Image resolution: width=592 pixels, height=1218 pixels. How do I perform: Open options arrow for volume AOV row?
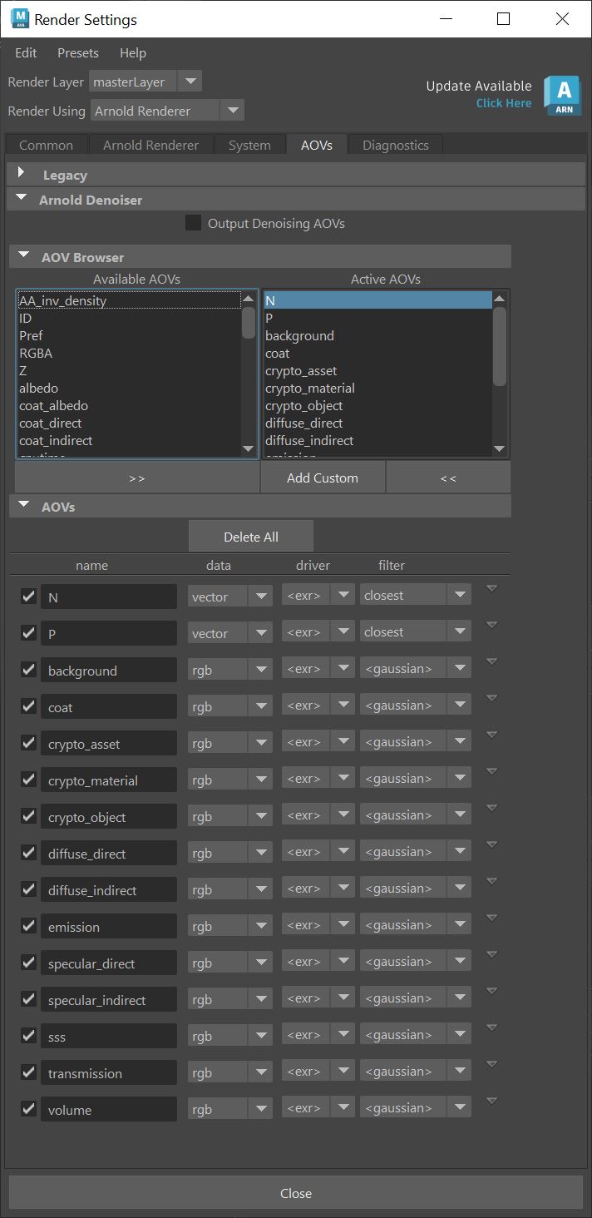coord(491,1102)
